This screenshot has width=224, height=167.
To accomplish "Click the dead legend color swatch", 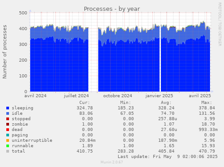I will 8,130.
